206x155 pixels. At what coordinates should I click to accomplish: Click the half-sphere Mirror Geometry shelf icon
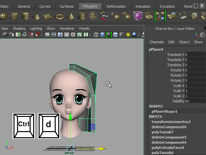point(116,16)
